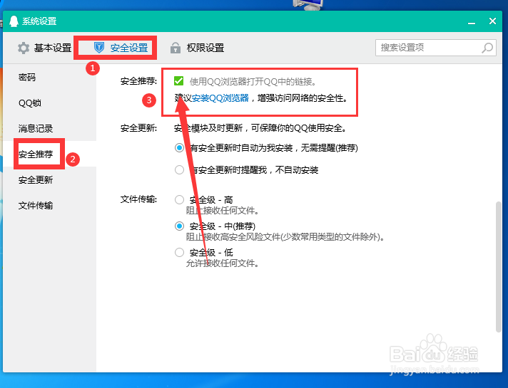
Task: Click the shield icon beside 安全设置
Action: pos(98,48)
